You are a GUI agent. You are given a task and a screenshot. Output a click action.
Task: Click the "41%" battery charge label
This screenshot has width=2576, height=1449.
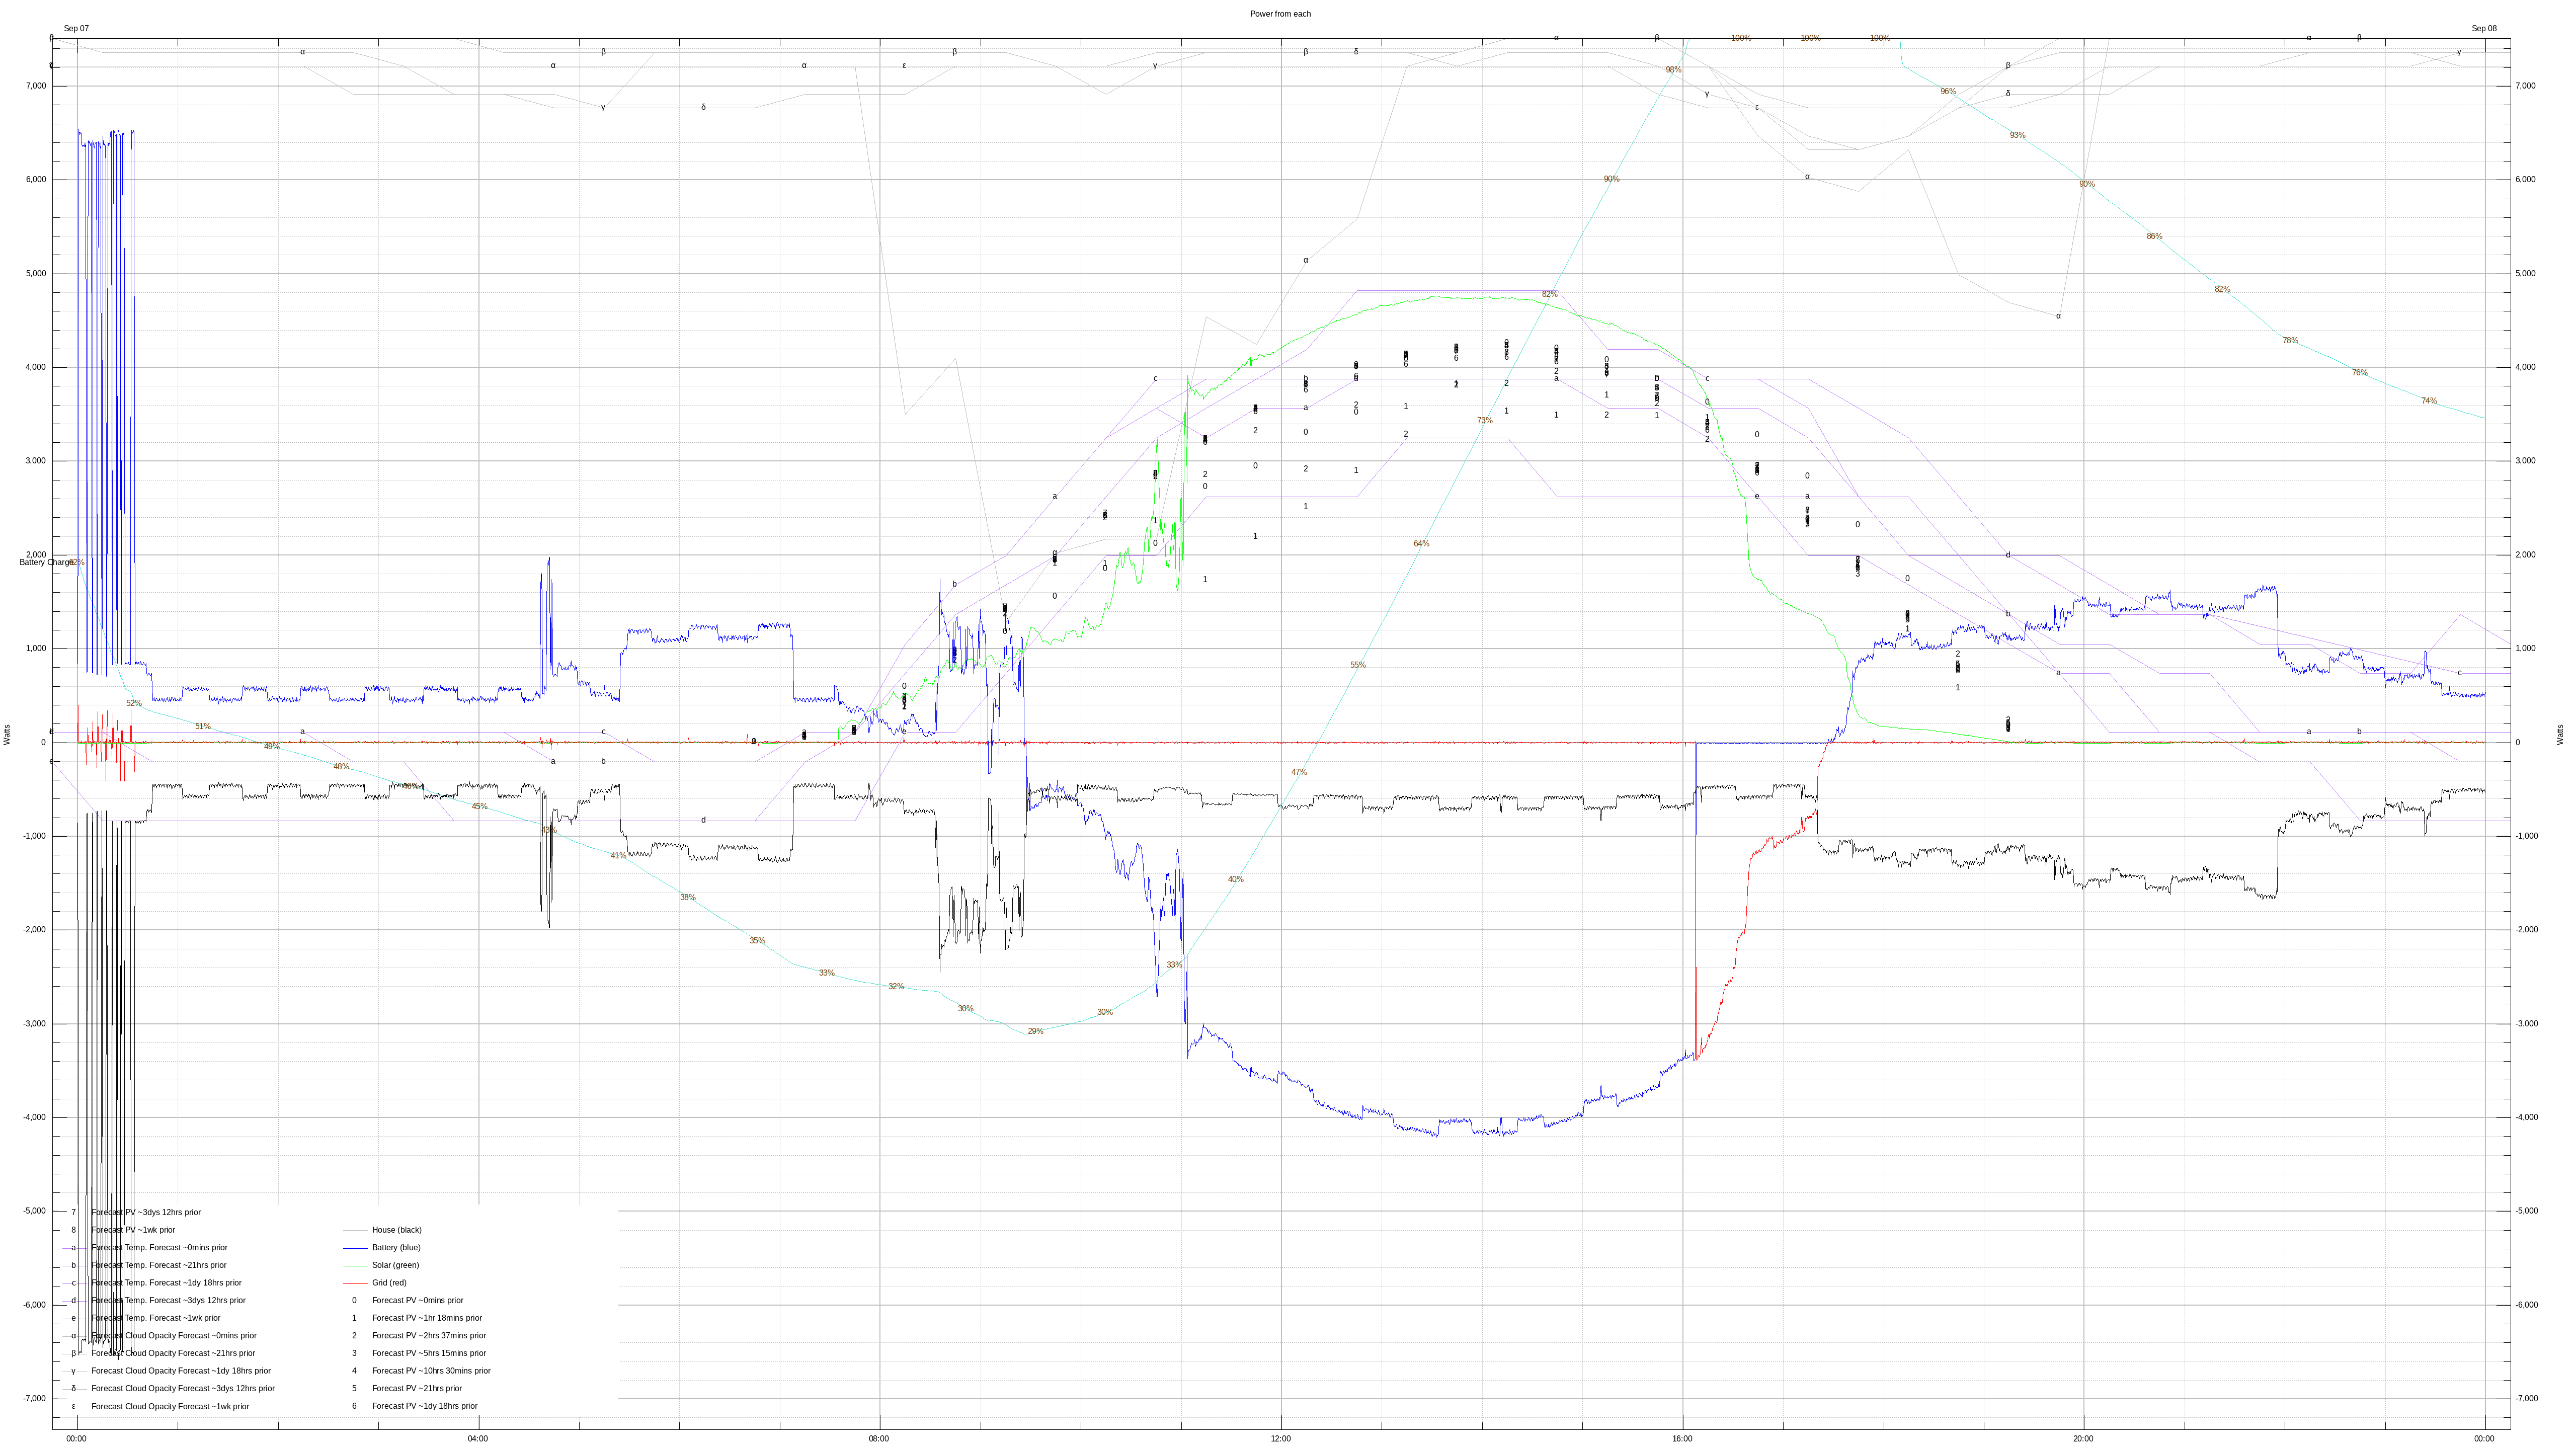coord(619,856)
